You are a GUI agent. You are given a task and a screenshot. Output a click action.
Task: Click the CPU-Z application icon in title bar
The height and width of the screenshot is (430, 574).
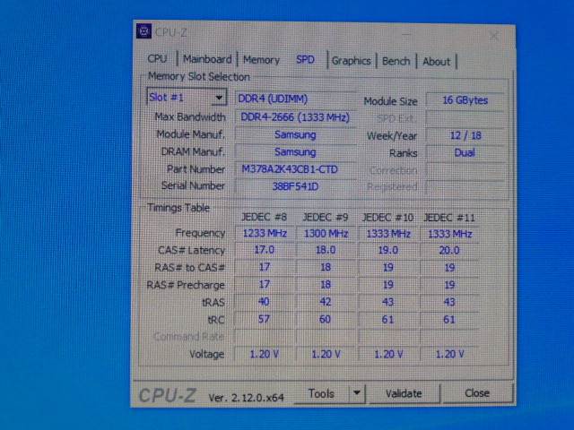(143, 31)
